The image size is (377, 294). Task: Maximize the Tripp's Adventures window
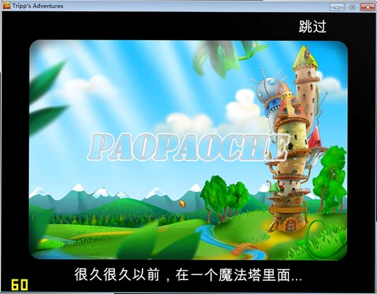(352, 7)
